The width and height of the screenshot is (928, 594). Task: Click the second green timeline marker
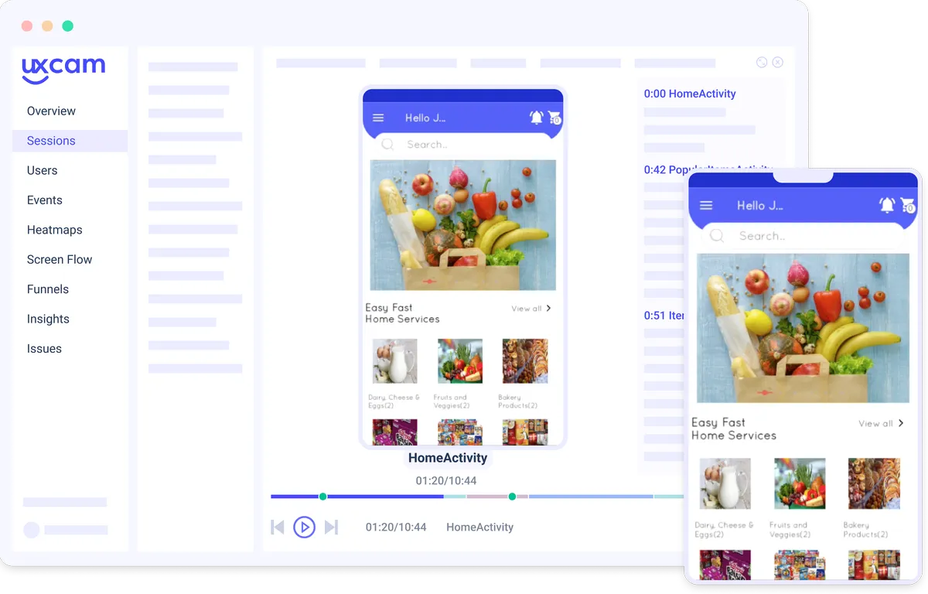(x=512, y=497)
